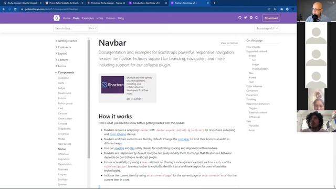Open Icons in Bootstrap navbar

100,18
